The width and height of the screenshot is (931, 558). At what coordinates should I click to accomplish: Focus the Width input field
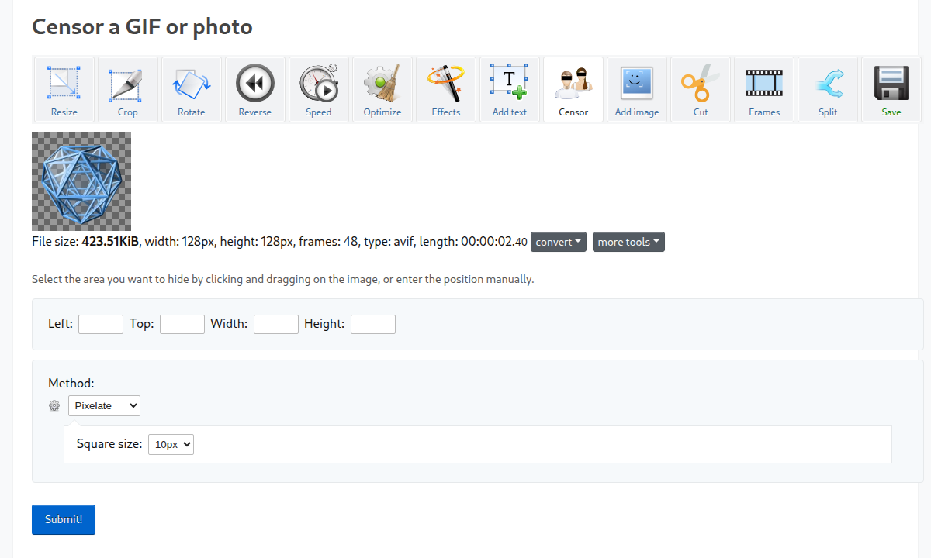click(x=276, y=324)
